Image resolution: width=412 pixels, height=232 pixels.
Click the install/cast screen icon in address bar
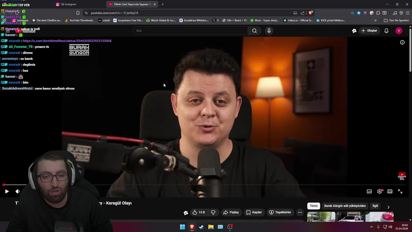pos(295,13)
